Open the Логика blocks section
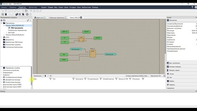Viewport: 197px width, 111px height. 182,74
